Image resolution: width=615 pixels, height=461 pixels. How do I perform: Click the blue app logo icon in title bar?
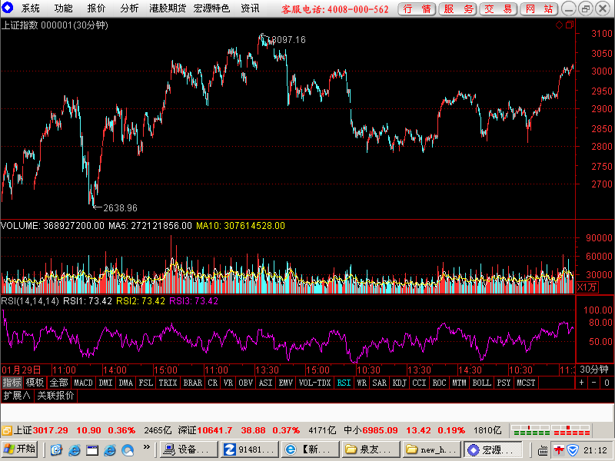(x=8, y=8)
